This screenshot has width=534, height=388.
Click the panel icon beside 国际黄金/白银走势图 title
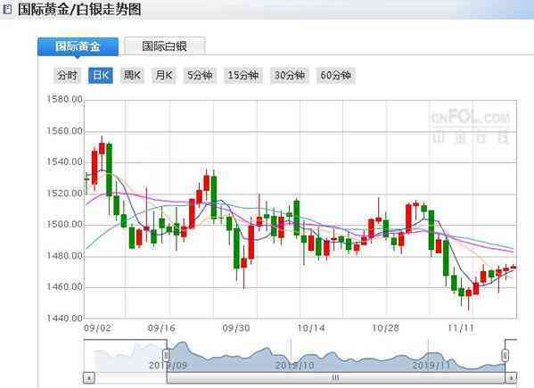click(7, 9)
